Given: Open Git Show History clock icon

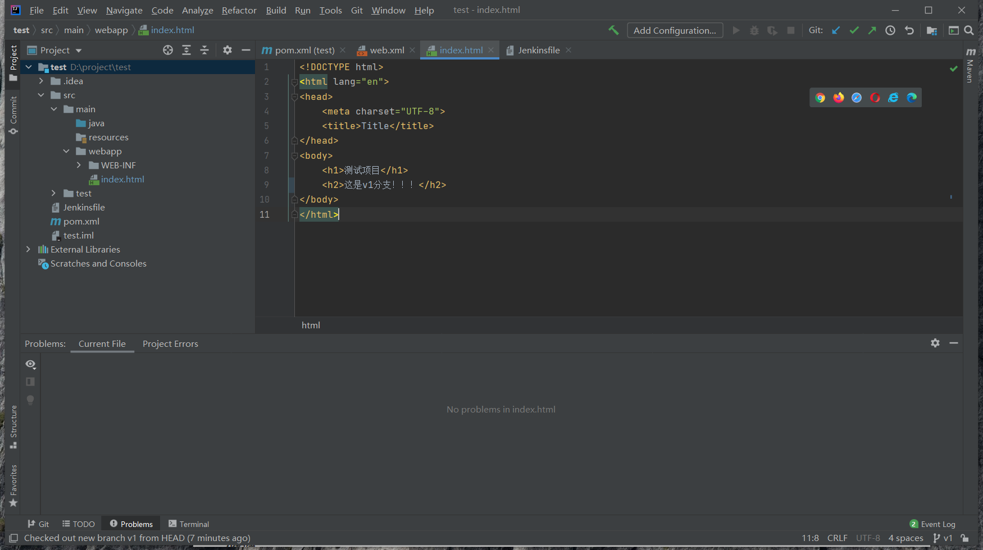Looking at the screenshot, I should pos(890,30).
